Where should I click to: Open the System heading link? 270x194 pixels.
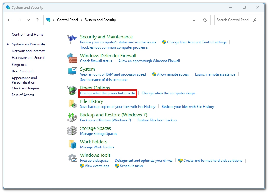[x=87, y=69]
